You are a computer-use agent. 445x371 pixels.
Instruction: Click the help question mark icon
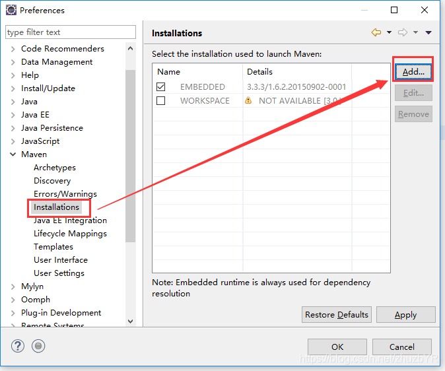point(18,346)
